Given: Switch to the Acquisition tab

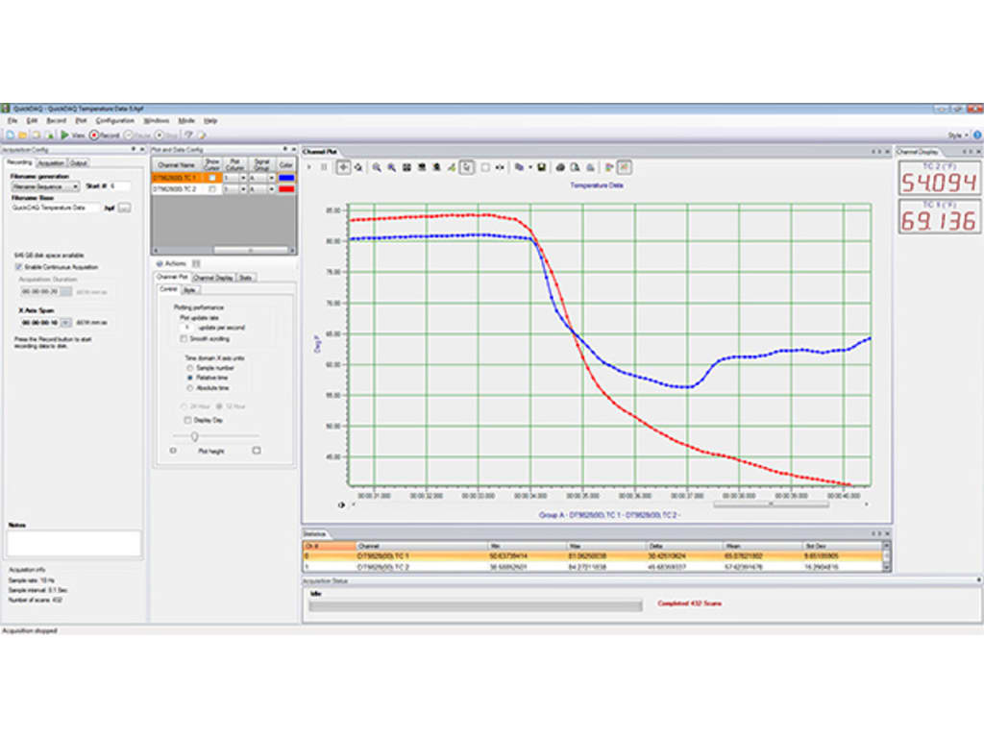Looking at the screenshot, I should [x=53, y=163].
